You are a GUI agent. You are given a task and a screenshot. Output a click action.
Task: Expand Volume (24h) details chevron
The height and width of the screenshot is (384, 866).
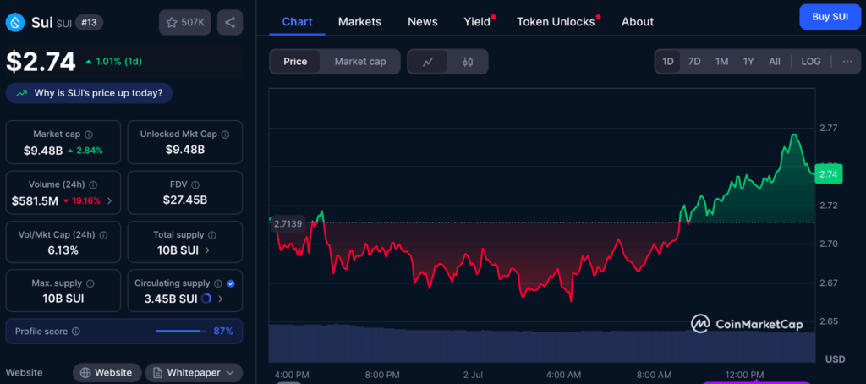pyautogui.click(x=109, y=201)
